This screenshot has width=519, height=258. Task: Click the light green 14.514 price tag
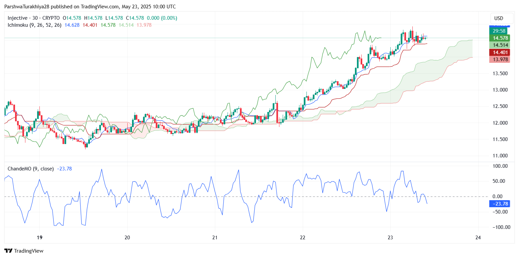click(500, 45)
